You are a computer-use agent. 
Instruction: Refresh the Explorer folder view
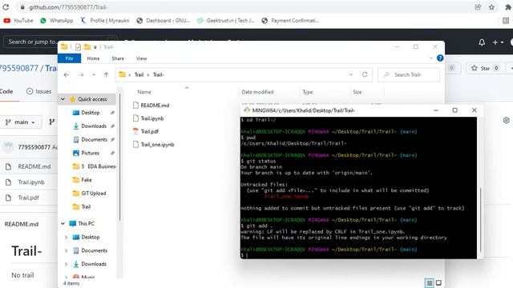click(365, 74)
